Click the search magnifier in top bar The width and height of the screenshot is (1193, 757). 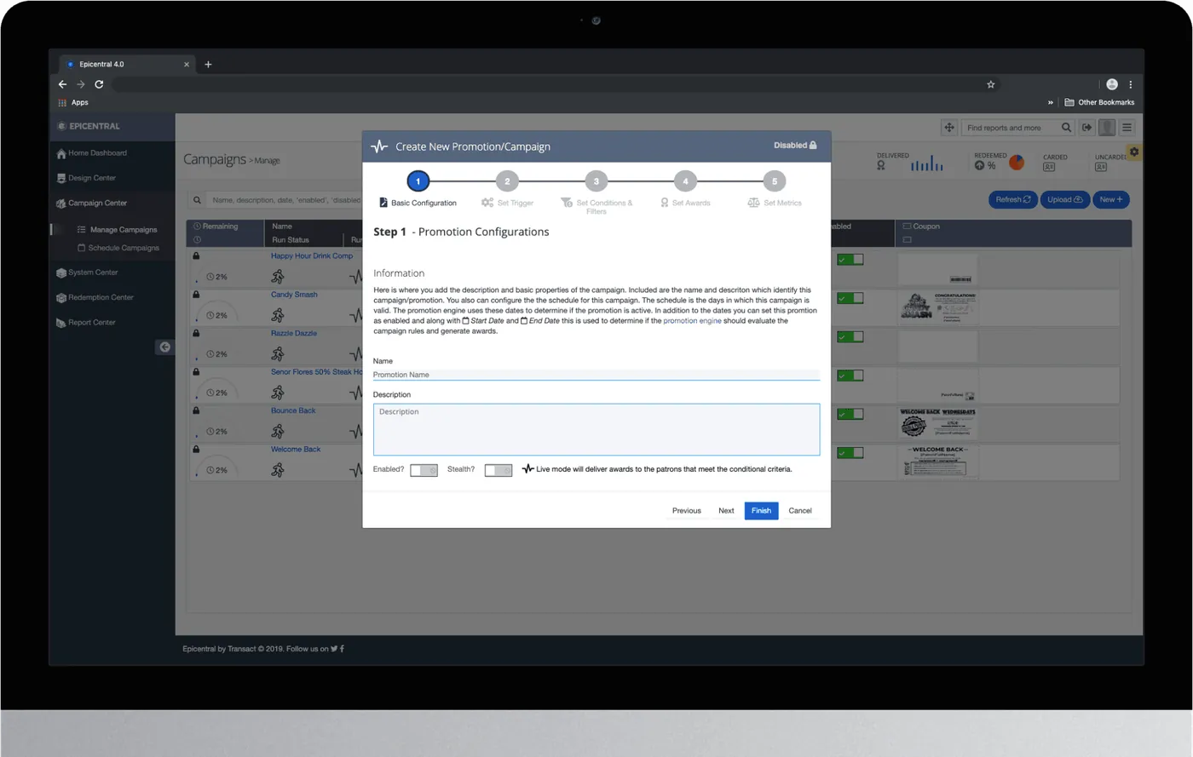pos(1066,128)
